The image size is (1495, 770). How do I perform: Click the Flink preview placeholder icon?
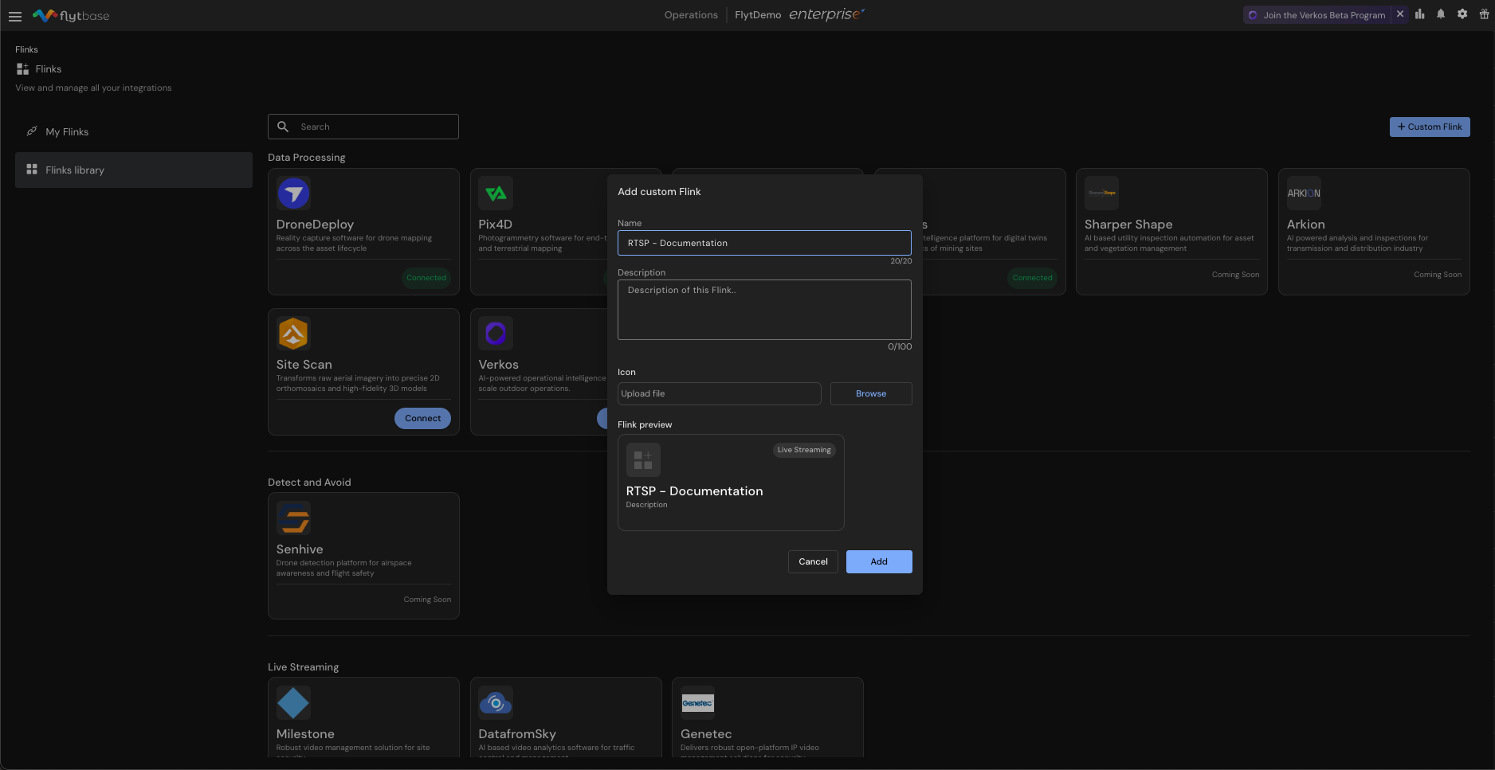(643, 459)
